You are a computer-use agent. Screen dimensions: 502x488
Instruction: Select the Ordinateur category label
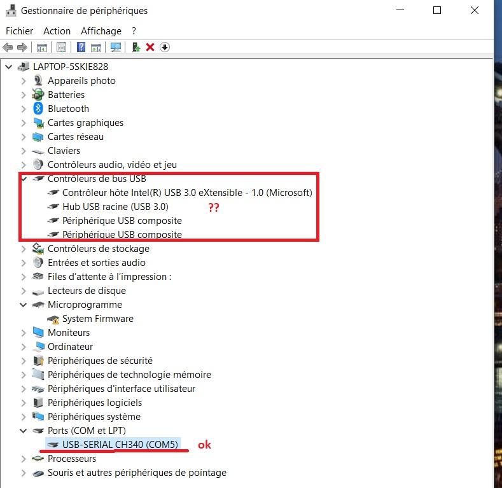[70, 347]
